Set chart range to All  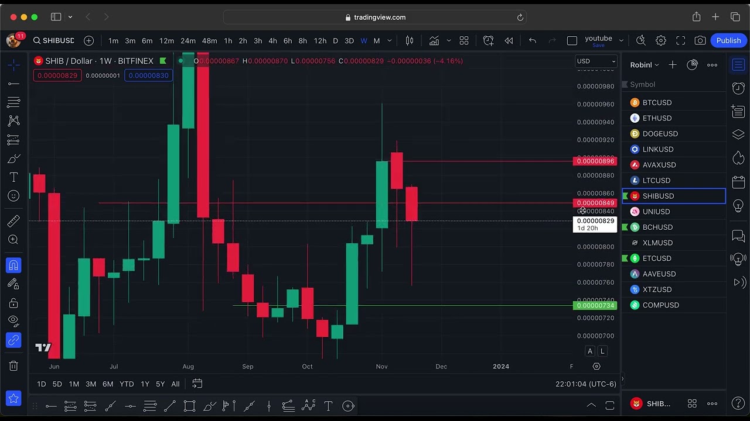[x=175, y=384]
